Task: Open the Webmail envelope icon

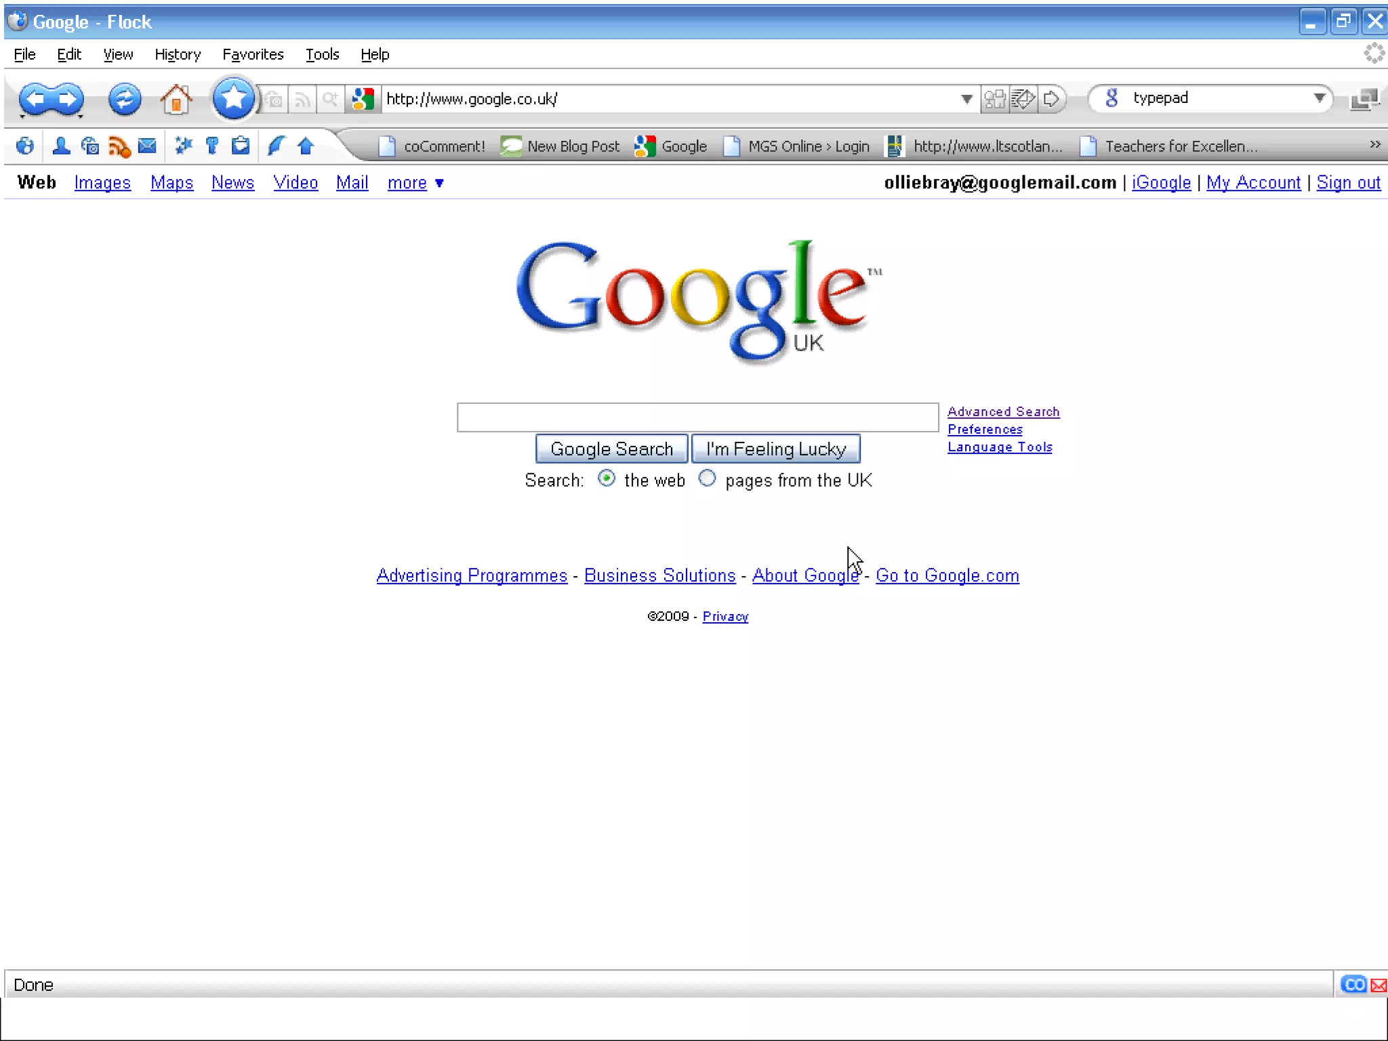Action: pyautogui.click(x=147, y=146)
